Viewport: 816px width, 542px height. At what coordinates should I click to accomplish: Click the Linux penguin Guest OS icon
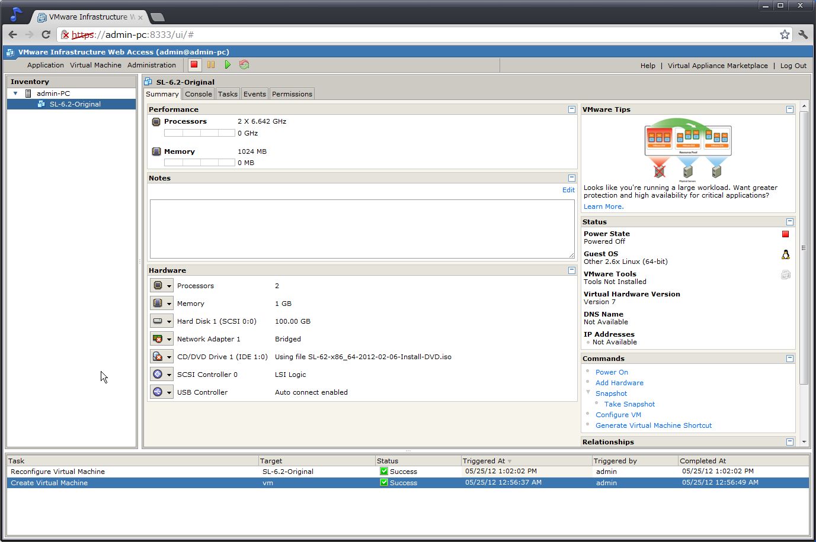click(786, 254)
